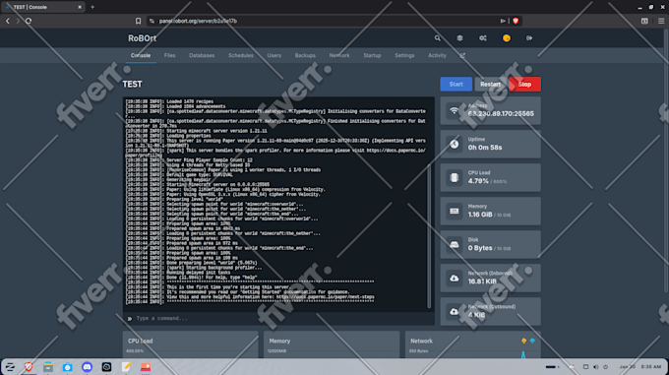Click the uptime value 0h 0m 58s
Viewport: 669px width, 375px height.
click(x=485, y=148)
